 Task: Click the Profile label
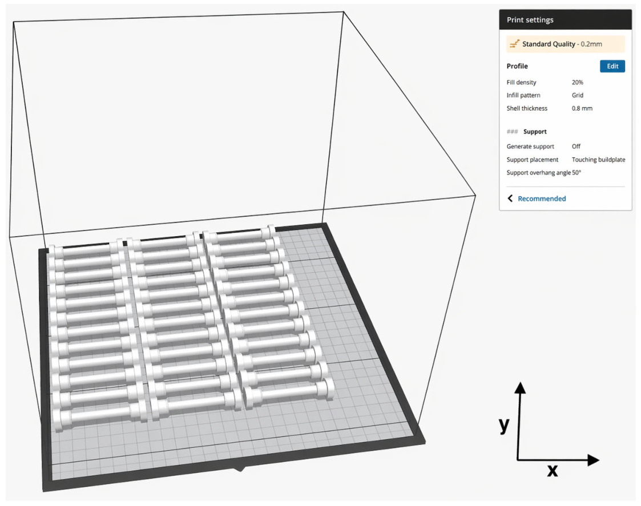(517, 66)
